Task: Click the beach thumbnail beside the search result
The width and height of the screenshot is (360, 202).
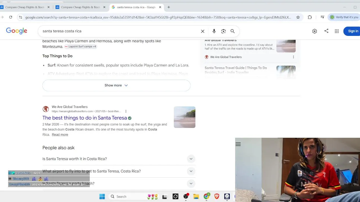Action: (x=184, y=117)
